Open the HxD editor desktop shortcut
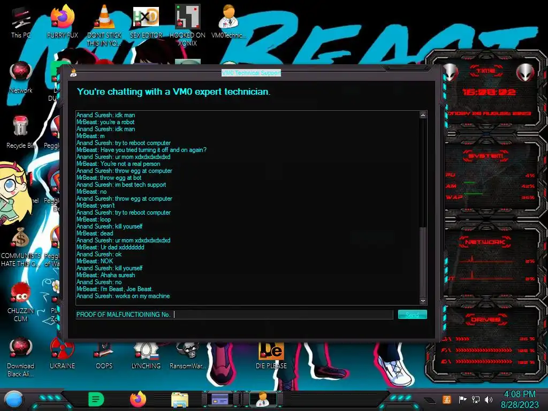Image resolution: width=548 pixels, height=411 pixels. 146,22
